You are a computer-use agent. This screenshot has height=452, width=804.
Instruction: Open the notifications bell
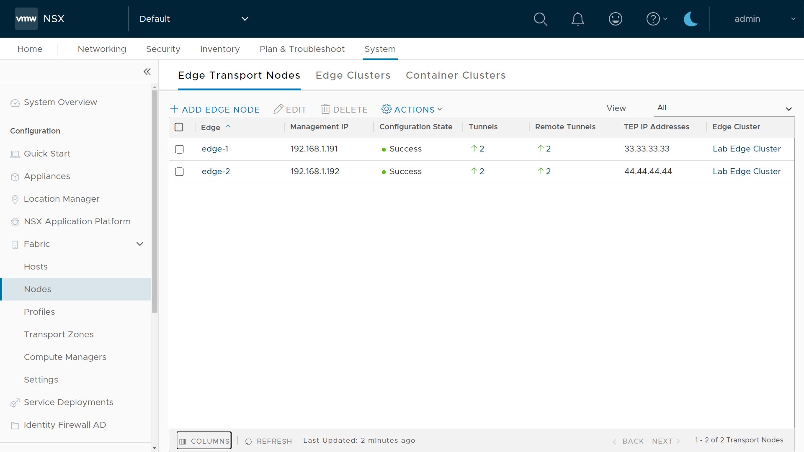(577, 19)
